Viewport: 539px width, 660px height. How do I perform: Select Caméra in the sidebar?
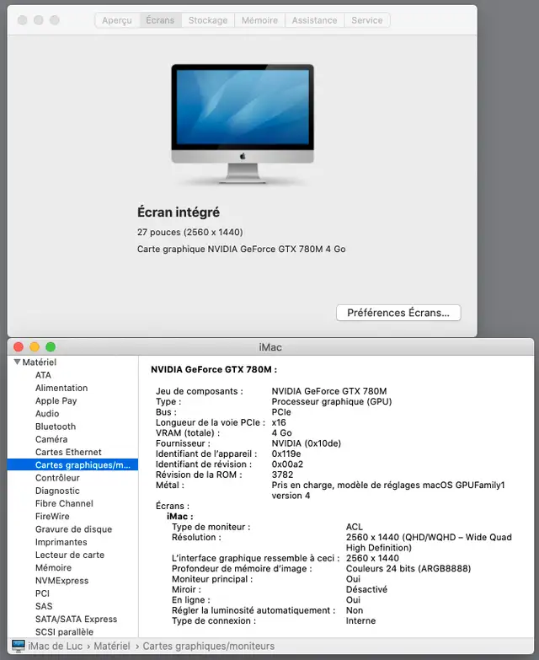[x=51, y=439]
